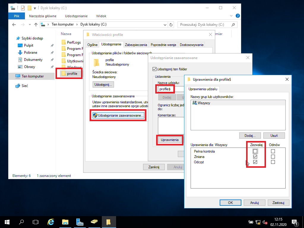
Task: Deny Zmiana permission checkbox
Action: (x=273, y=157)
